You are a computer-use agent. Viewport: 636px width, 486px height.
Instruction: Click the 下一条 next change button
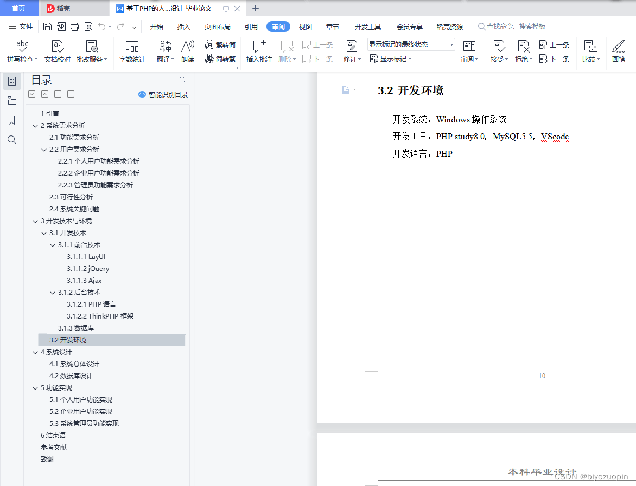click(558, 59)
